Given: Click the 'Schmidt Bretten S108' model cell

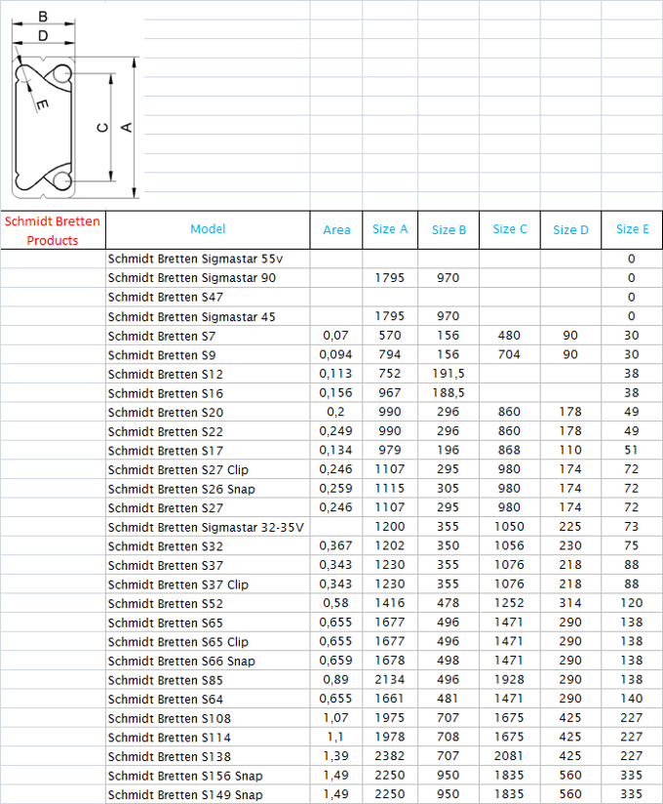Looking at the screenshot, I should (x=208, y=718).
